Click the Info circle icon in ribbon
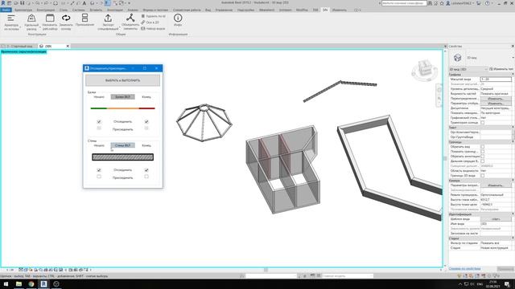The width and height of the screenshot is (515, 289). pos(178,18)
